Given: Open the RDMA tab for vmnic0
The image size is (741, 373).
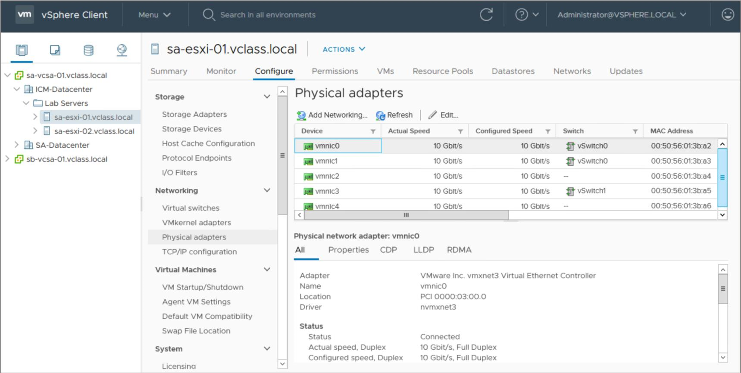Looking at the screenshot, I should [x=459, y=250].
